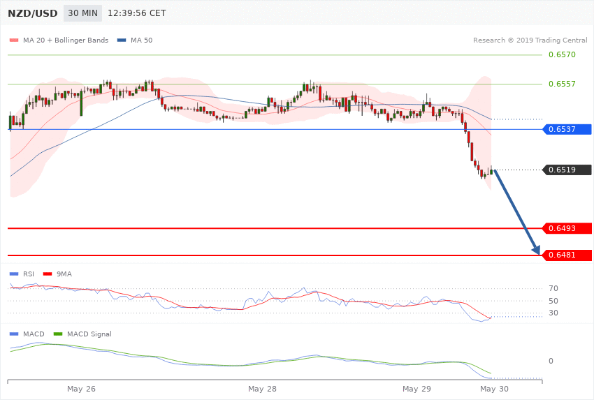Click the 9MA legend label
Viewport: 594px width, 402px height.
(64, 274)
